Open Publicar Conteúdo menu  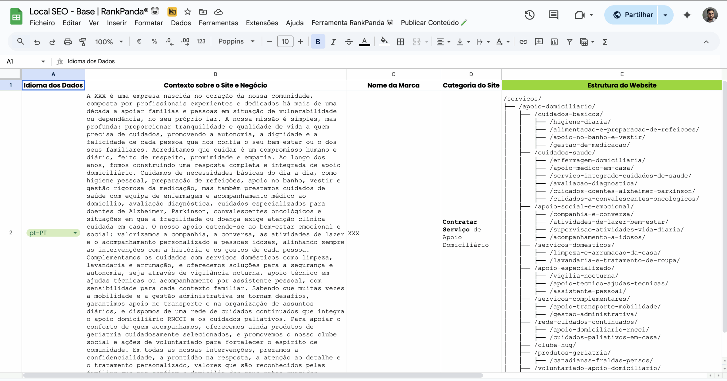click(x=434, y=23)
